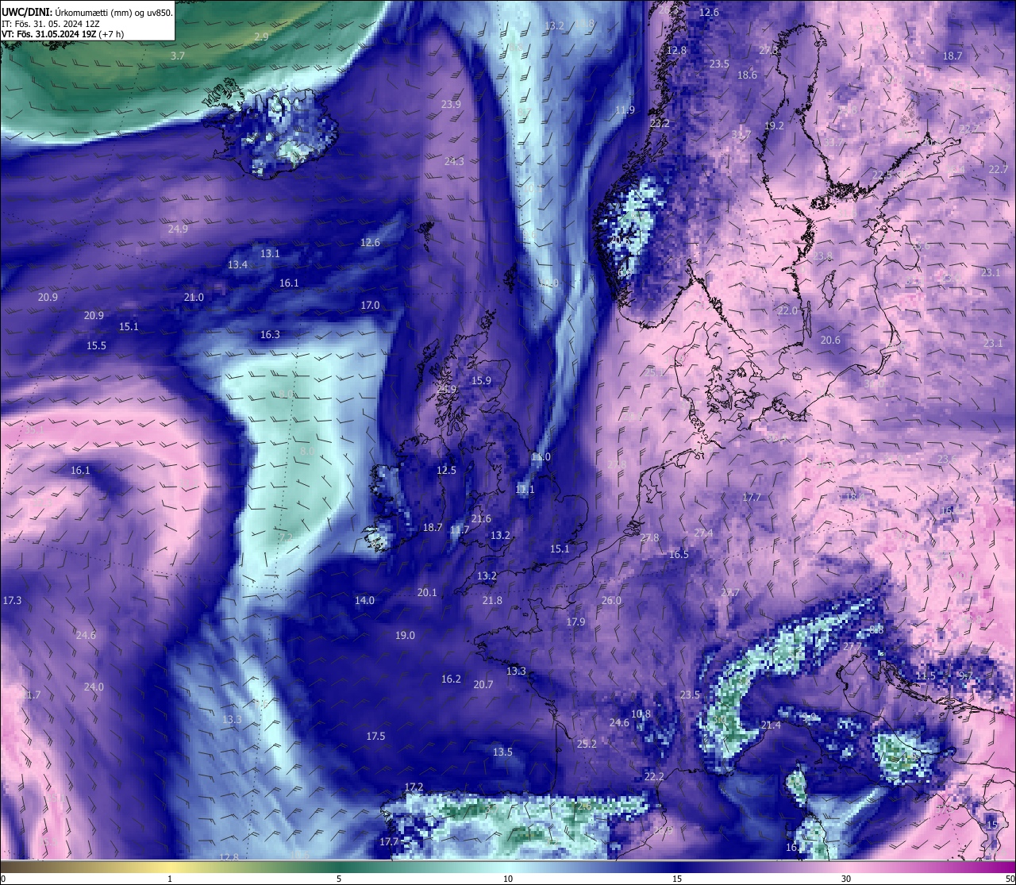Screen dimensions: 1016x885
Task: Click the 25.2 value over southwest France
Action: pyautogui.click(x=587, y=744)
